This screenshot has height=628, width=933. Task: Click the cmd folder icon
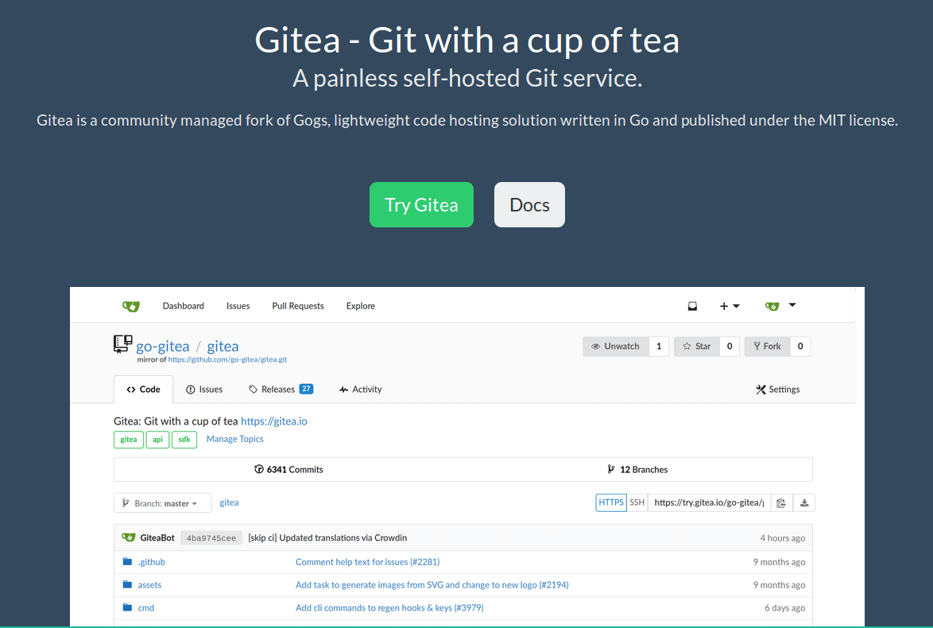pyautogui.click(x=127, y=607)
